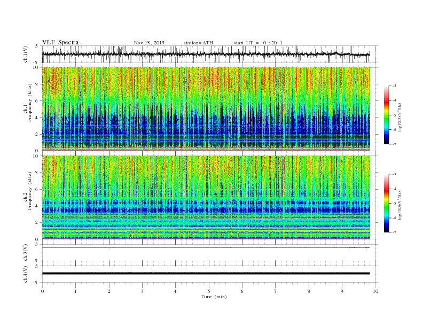Click the '-7' value on ch.2 colorbar

[394, 232]
